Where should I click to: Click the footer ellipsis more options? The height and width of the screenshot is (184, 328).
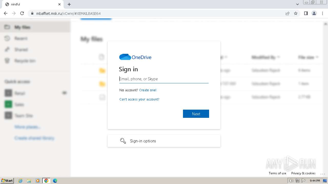click(x=323, y=174)
